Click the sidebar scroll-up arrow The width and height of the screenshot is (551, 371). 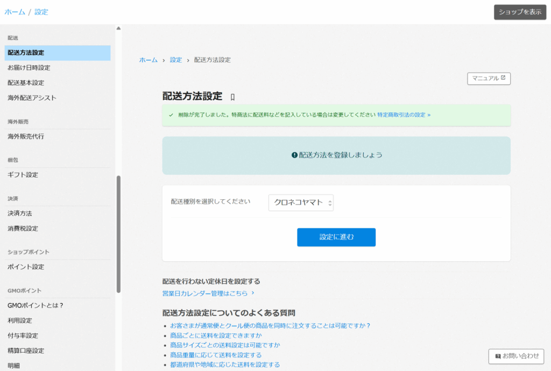tap(118, 28)
